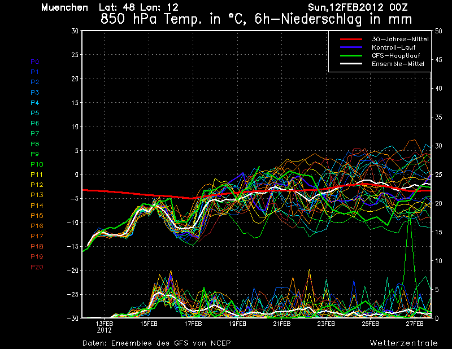Click the 17FEB x-axis date label
The image size is (452, 349).
(x=193, y=324)
